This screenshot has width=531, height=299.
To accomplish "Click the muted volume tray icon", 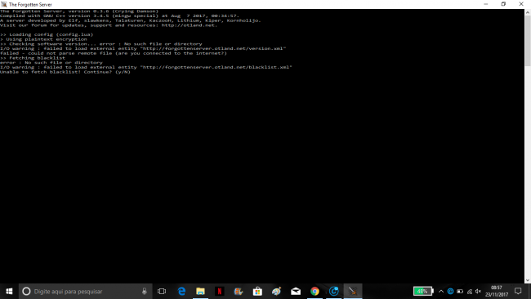I will click(478, 291).
